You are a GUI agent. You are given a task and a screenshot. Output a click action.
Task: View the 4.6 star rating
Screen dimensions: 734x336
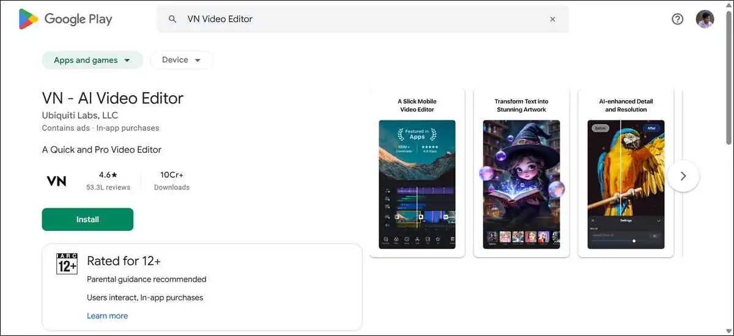pos(108,175)
